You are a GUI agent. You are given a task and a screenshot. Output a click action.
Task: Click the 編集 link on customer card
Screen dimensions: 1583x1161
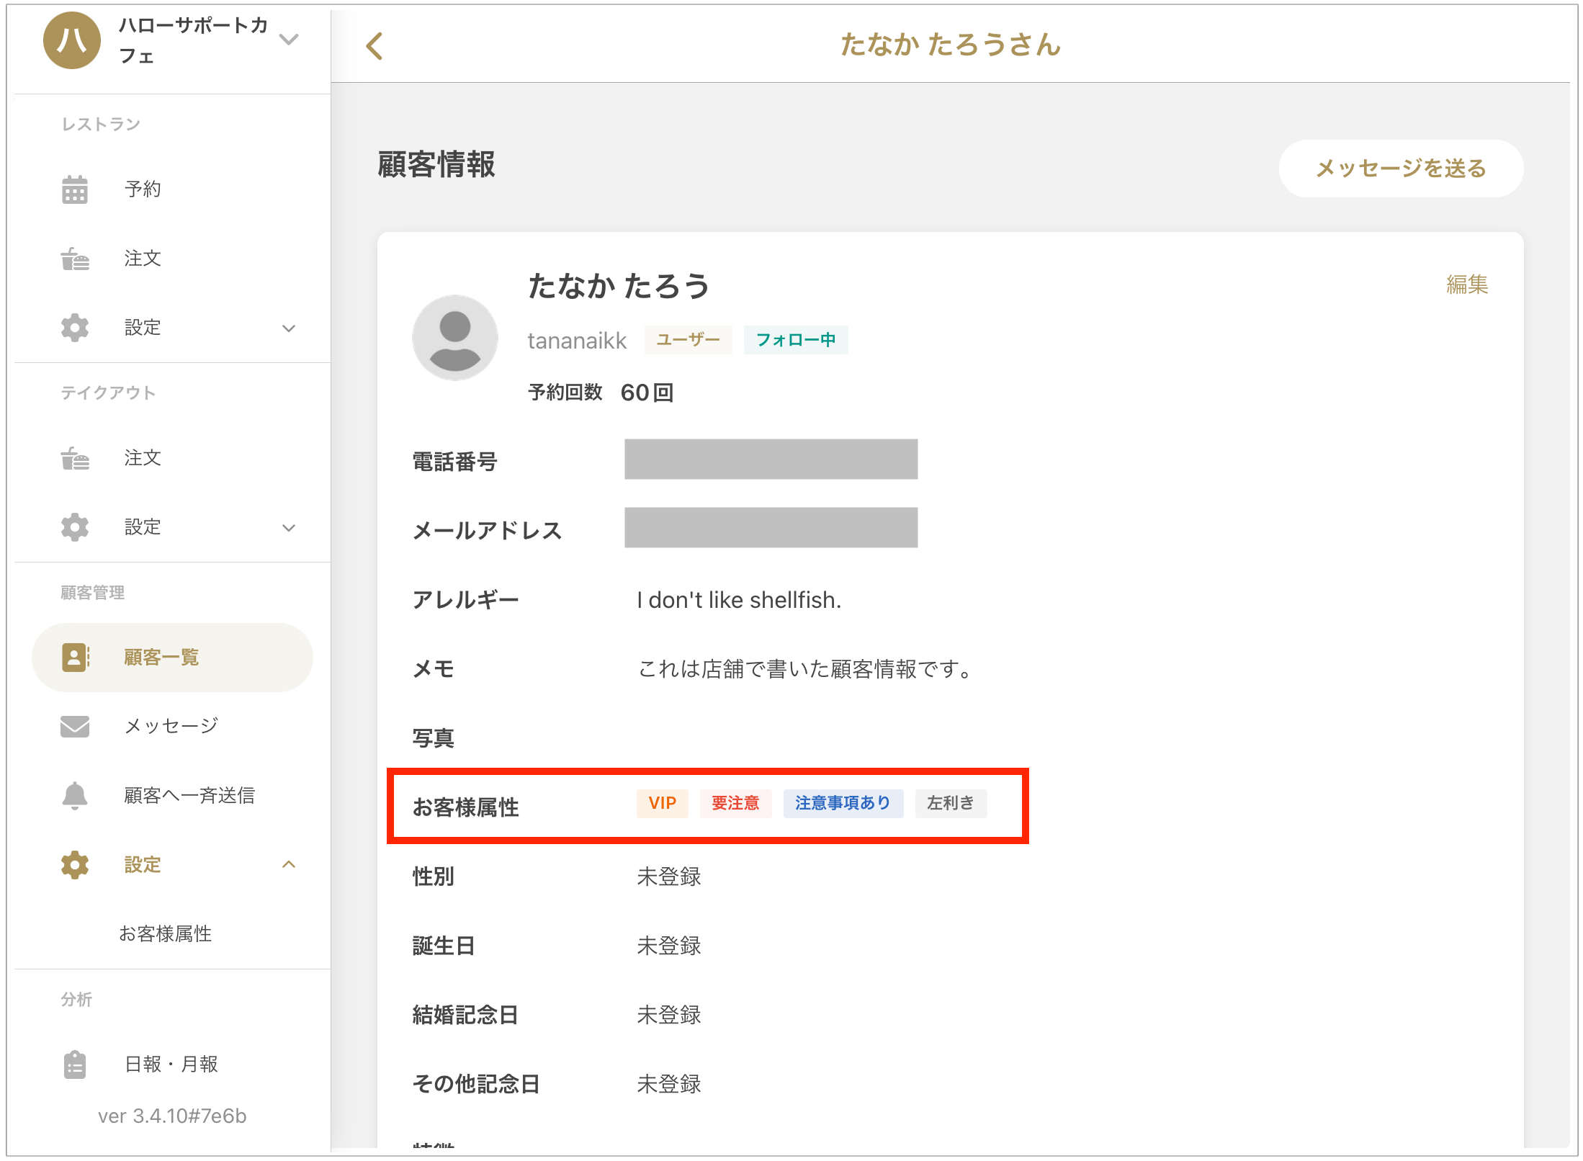(1466, 284)
